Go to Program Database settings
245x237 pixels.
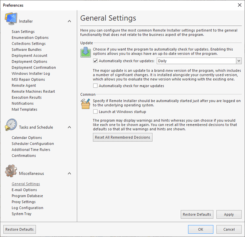(x=27, y=196)
